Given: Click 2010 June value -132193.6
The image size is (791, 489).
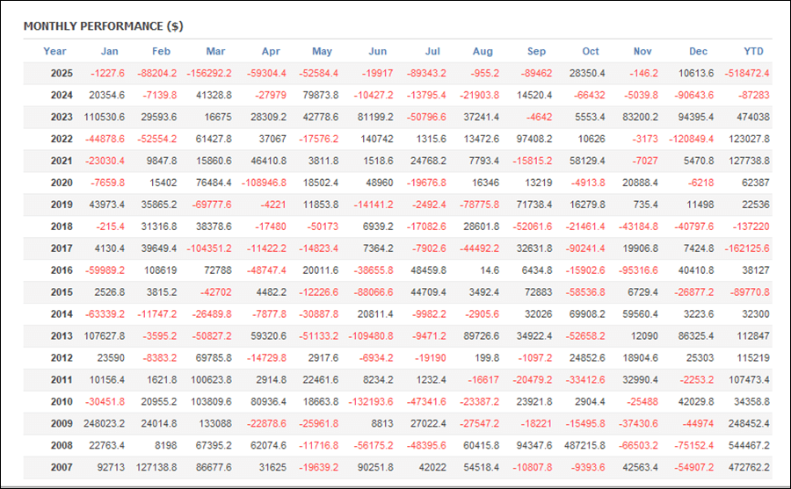Looking at the screenshot, I should [372, 403].
